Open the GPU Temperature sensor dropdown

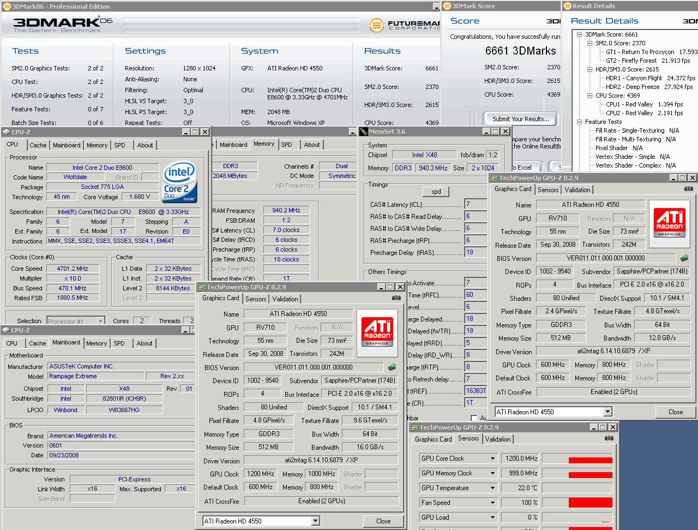(492, 488)
